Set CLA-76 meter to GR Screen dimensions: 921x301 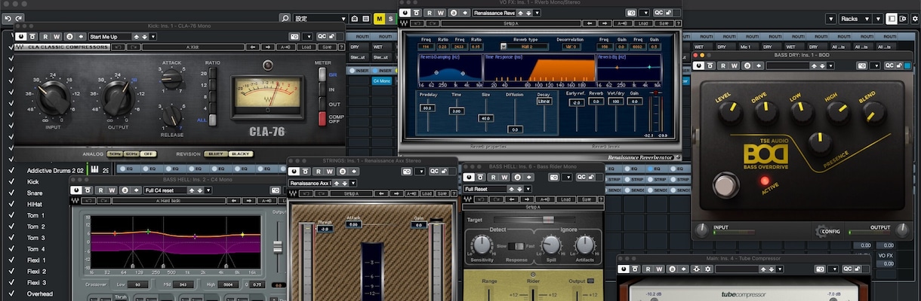tap(322, 74)
